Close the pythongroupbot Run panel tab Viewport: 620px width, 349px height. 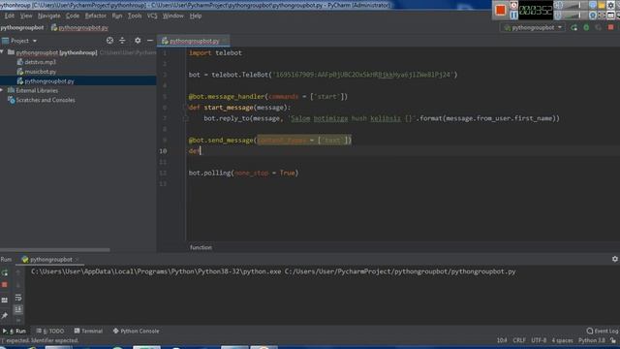pyautogui.click(x=77, y=260)
